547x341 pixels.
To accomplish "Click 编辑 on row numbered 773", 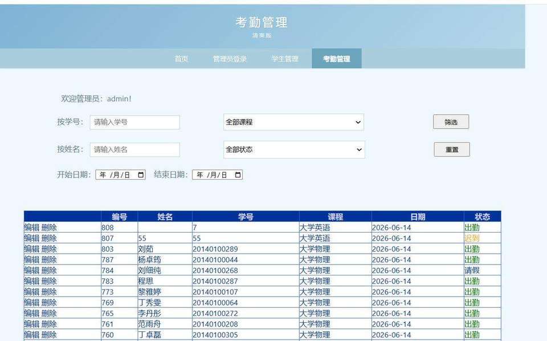I will click(31, 292).
